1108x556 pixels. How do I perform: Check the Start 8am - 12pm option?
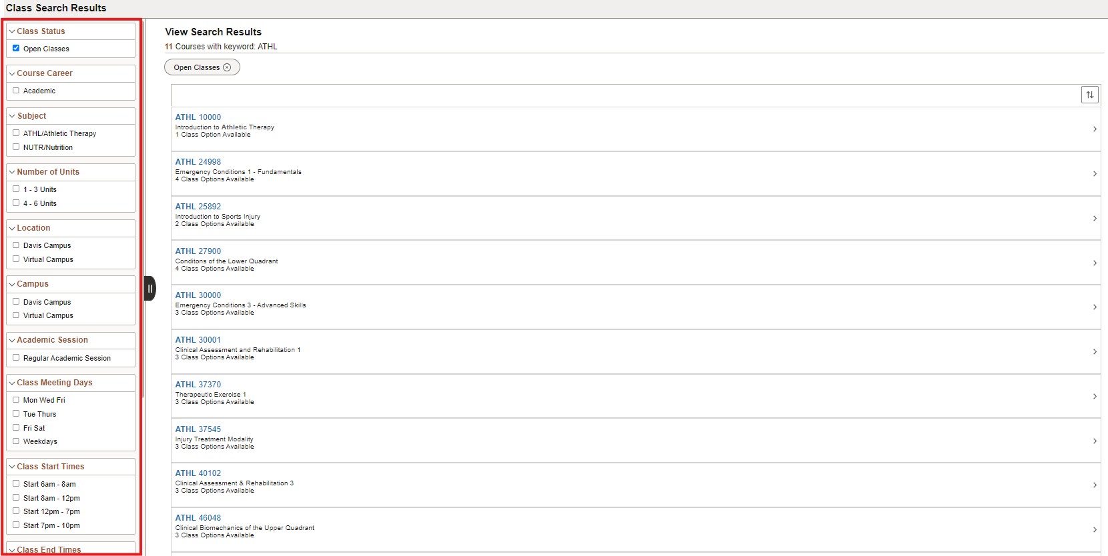(16, 497)
